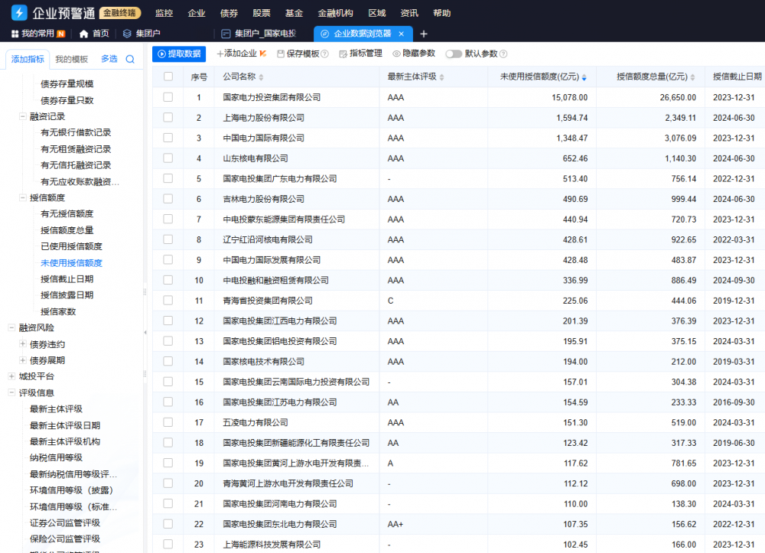
Task: Add a new tab with plus icon
Action: pyautogui.click(x=424, y=34)
